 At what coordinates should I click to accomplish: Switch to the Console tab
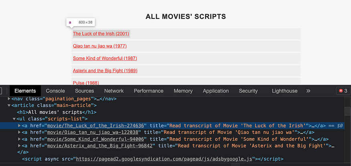(55, 91)
